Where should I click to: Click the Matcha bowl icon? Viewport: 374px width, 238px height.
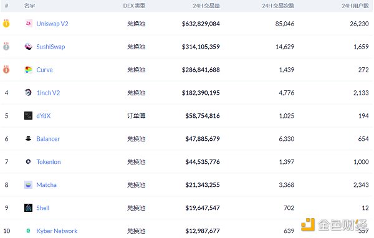[x=29, y=185]
